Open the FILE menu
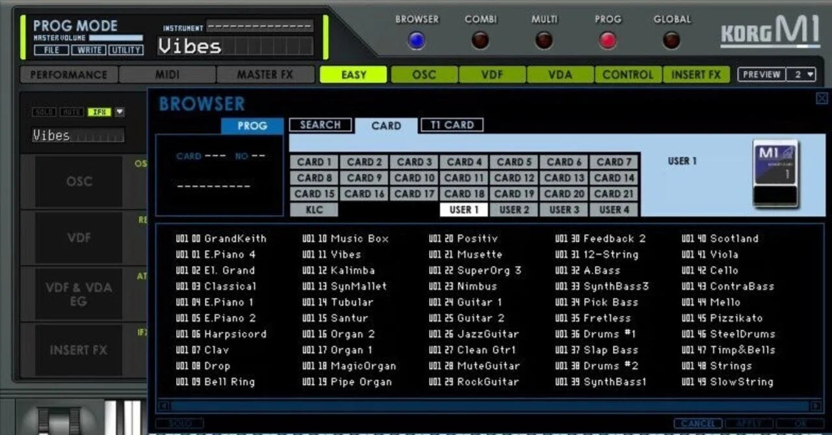This screenshot has height=435, width=832. click(51, 50)
